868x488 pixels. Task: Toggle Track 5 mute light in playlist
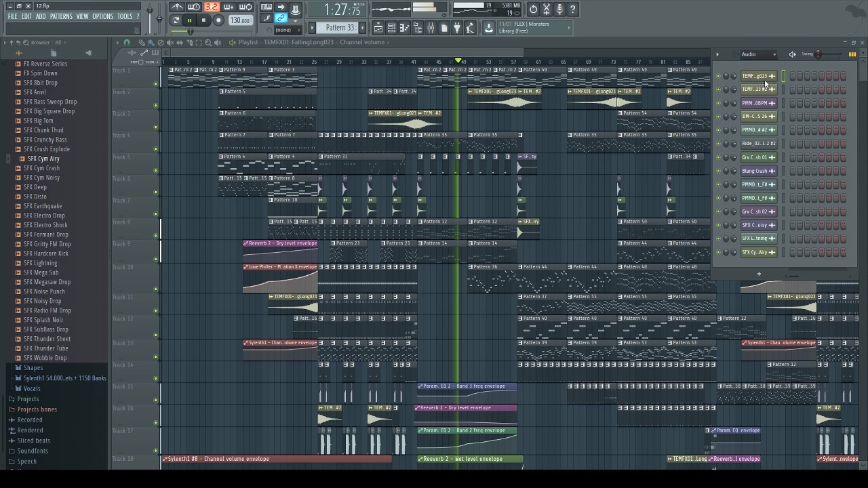(x=156, y=171)
